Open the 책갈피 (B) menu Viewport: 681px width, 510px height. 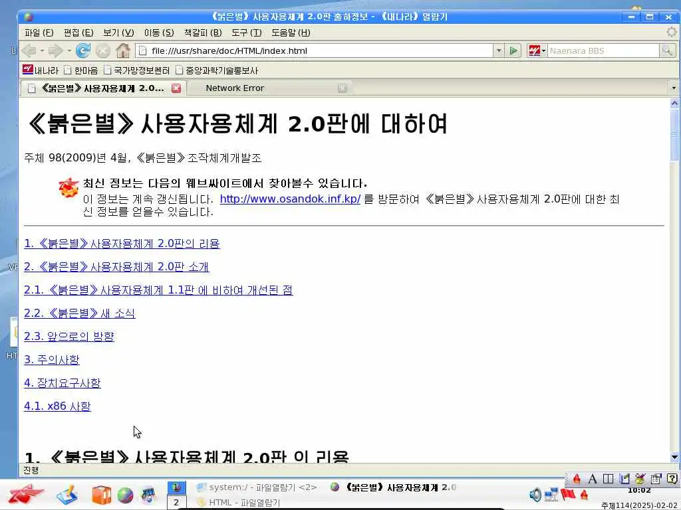(203, 33)
